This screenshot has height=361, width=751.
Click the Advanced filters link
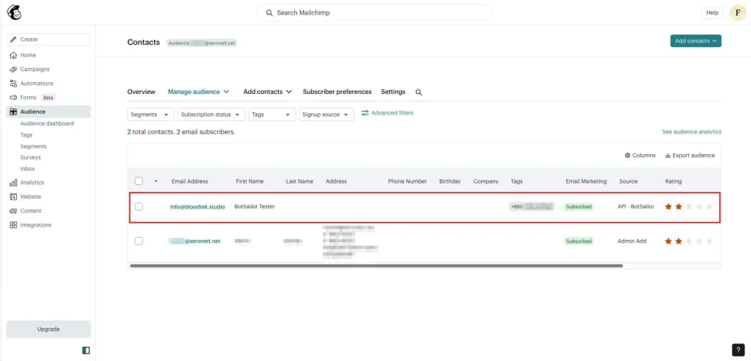point(392,113)
